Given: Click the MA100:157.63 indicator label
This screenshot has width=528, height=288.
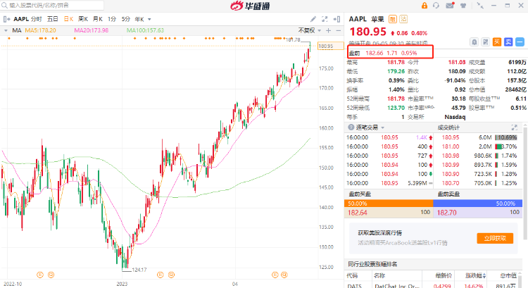Looking at the screenshot, I should [x=145, y=30].
